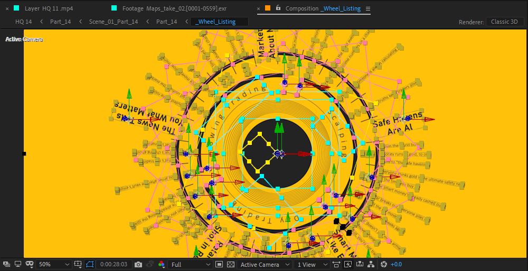Open the Comp Flowchart icon
Screen dimensions: 528x271
coord(371,265)
